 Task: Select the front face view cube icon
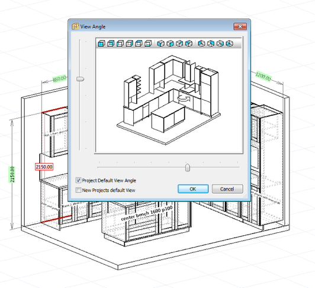(x=102, y=43)
